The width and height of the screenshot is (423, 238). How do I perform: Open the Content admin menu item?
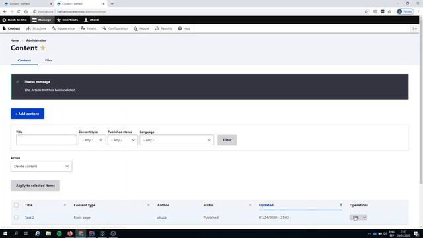point(12,28)
